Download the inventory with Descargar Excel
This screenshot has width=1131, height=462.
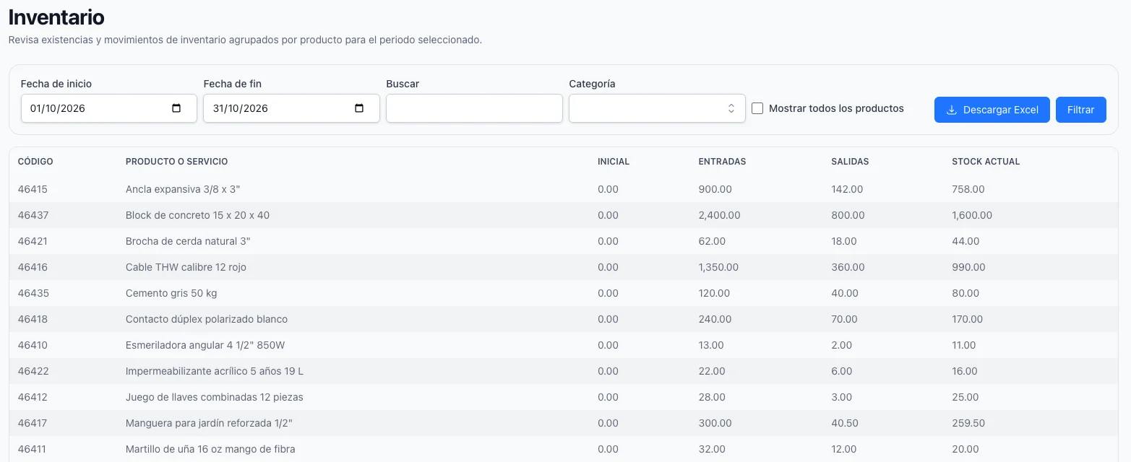point(992,110)
